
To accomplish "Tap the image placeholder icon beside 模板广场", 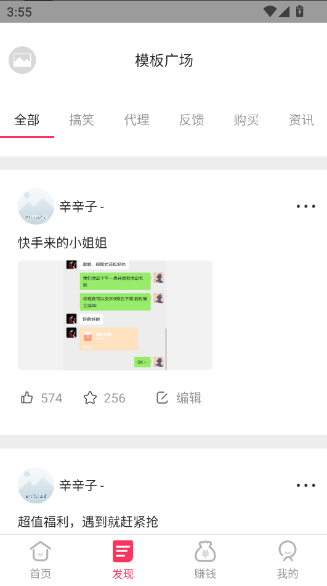I will 22,60.
